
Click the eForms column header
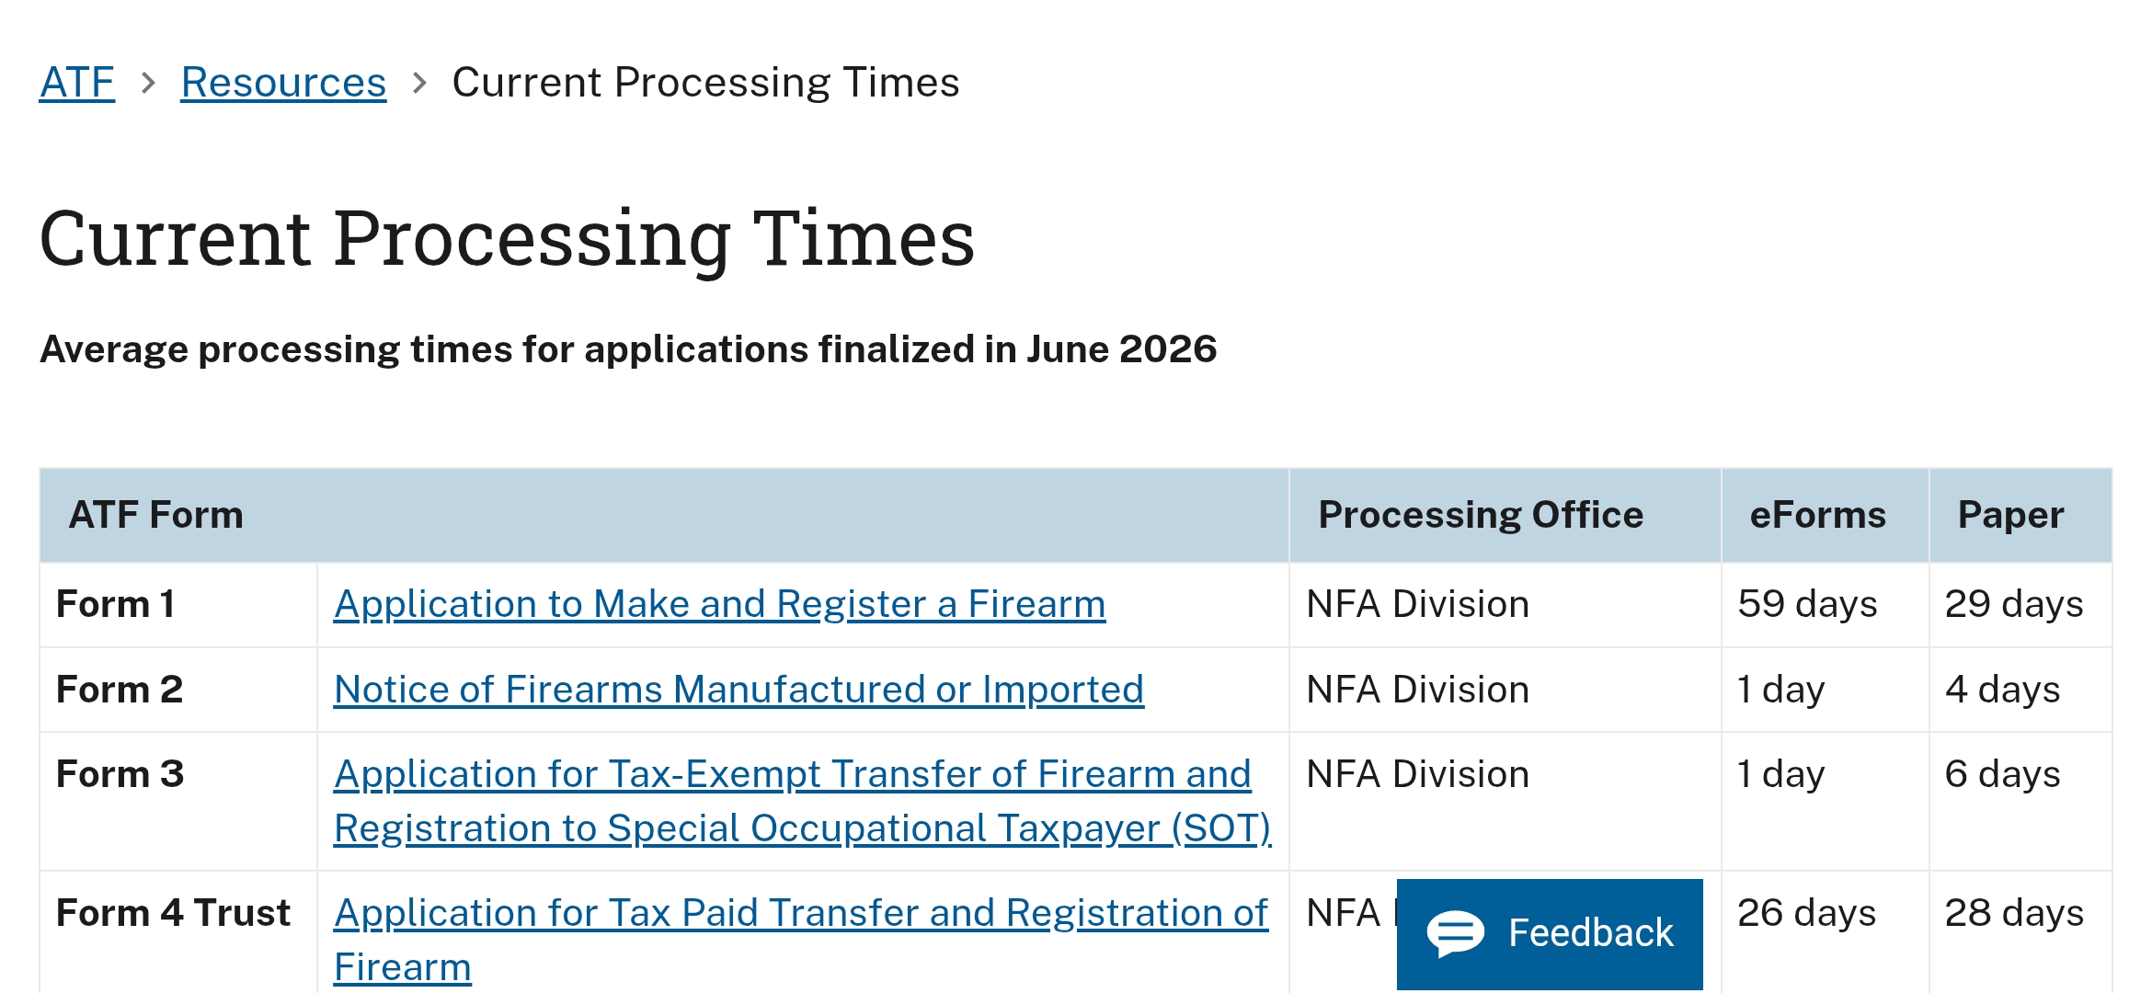pyautogui.click(x=1817, y=515)
